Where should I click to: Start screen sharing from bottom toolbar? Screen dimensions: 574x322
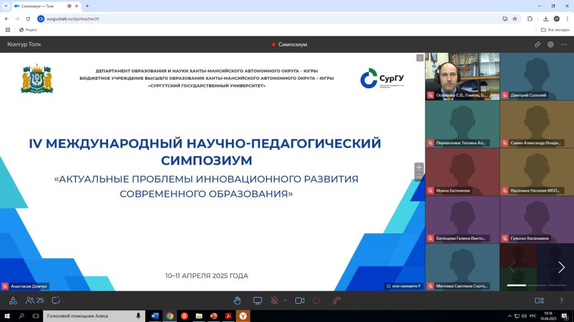pos(257,300)
